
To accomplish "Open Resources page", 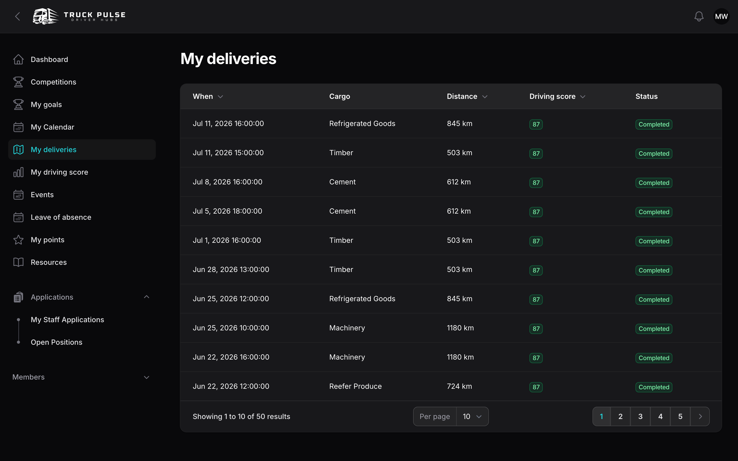I will 82,263.
